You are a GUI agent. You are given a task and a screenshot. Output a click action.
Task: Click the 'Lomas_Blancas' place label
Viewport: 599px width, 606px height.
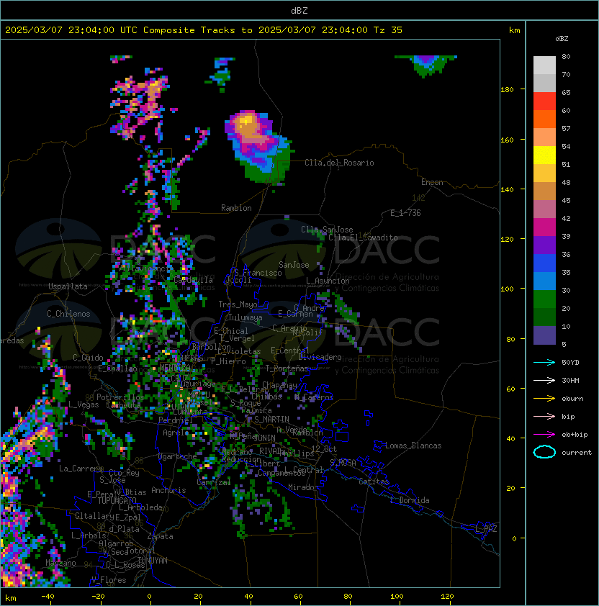[413, 446]
